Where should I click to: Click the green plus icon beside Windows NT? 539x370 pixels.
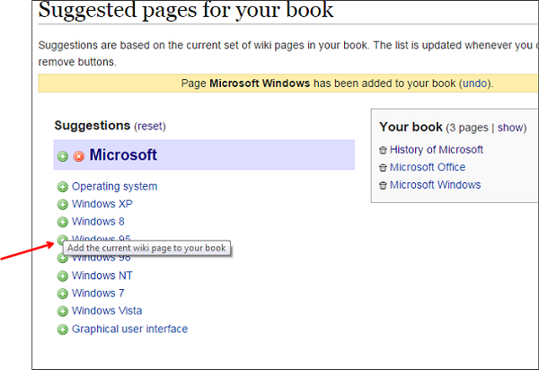tap(63, 276)
